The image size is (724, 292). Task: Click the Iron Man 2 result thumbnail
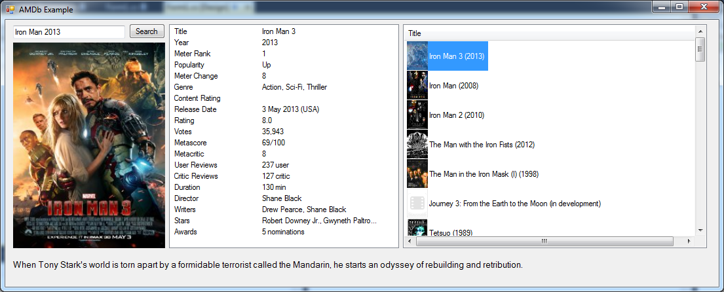coord(417,115)
